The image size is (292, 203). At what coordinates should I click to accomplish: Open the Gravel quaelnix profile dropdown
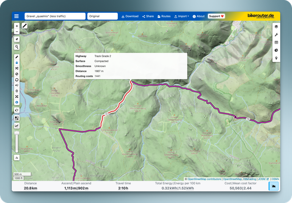(55, 16)
